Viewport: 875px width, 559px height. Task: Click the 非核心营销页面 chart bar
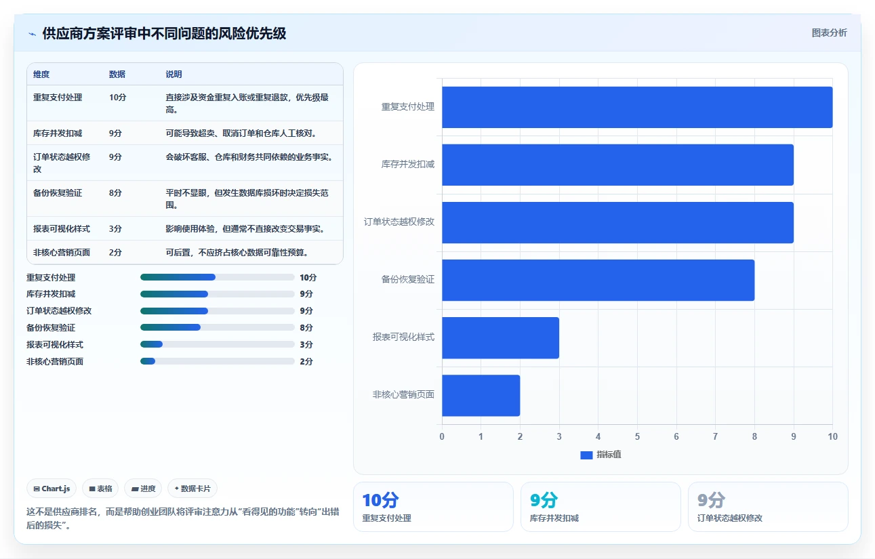pyautogui.click(x=481, y=395)
